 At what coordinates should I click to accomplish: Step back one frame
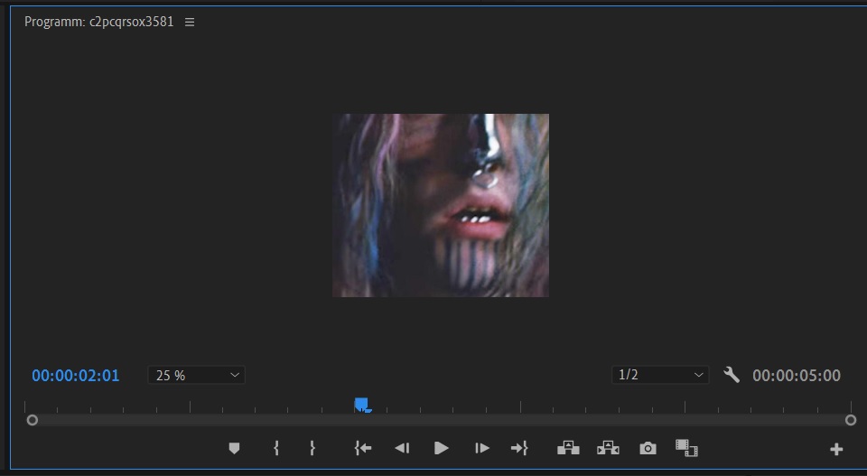point(402,448)
